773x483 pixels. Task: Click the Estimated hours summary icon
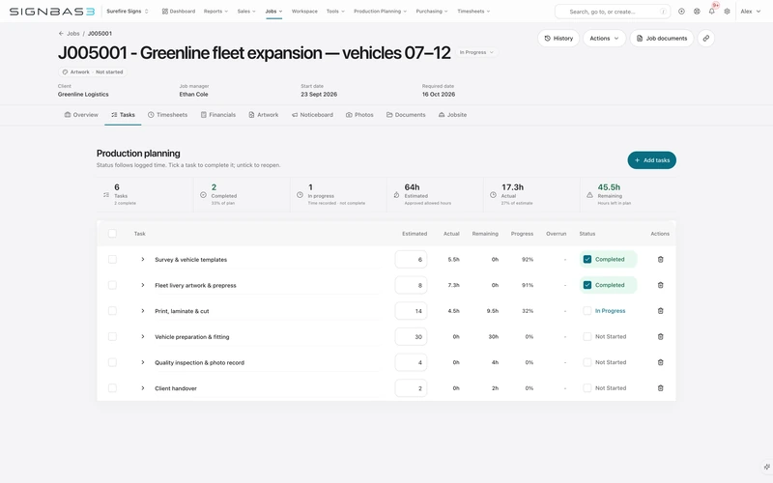(x=396, y=195)
